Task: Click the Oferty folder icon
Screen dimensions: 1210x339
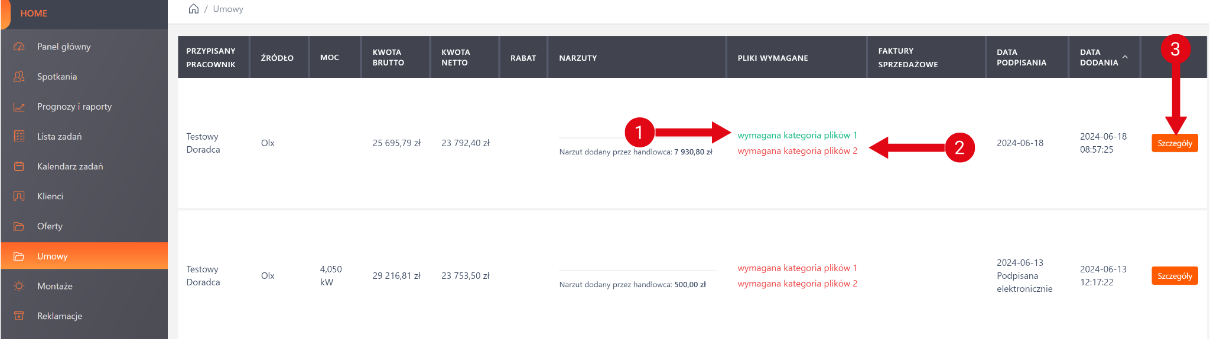Action: tap(19, 226)
